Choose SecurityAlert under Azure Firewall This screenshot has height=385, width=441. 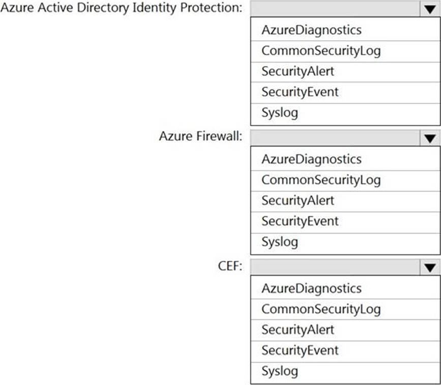(x=345, y=201)
